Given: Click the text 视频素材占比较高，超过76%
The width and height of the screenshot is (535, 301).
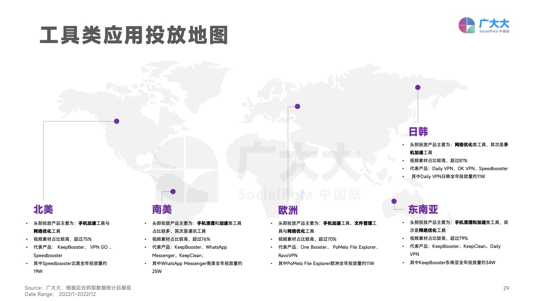Looking at the screenshot, I should [181, 239].
